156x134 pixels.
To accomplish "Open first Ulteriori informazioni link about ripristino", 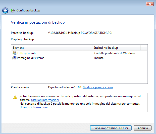I will pos(45,100).
